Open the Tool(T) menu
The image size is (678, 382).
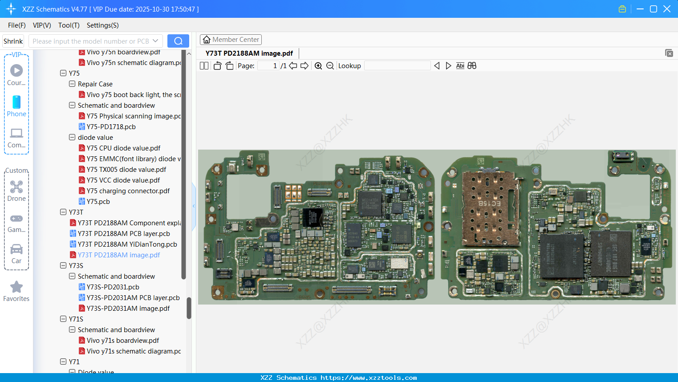pyautogui.click(x=69, y=25)
